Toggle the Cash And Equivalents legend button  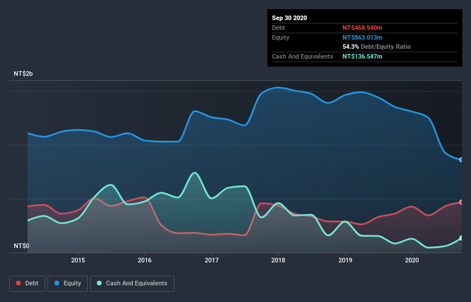132,284
